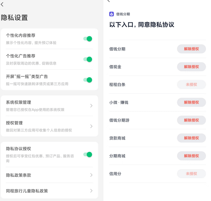
Task: Turn off 开屏摇一摇类型广告 switch
Action: click(88, 80)
